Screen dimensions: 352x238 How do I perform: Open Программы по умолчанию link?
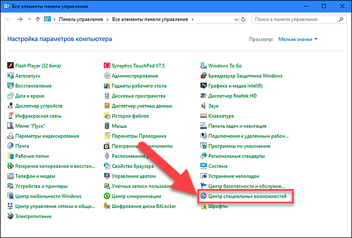click(x=239, y=146)
